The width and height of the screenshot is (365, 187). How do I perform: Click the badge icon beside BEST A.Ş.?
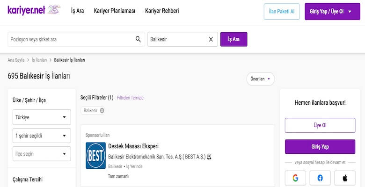(x=209, y=157)
